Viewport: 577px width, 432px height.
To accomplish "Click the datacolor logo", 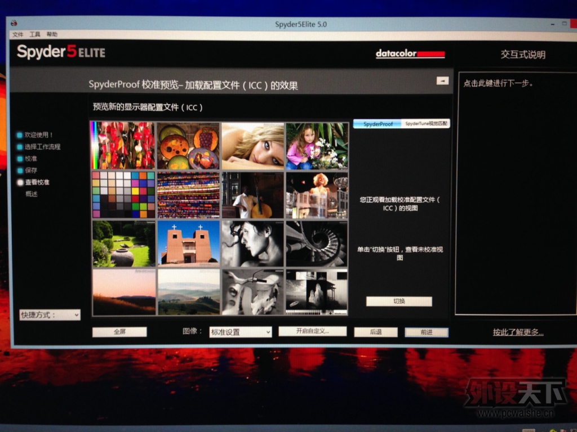I will click(410, 53).
